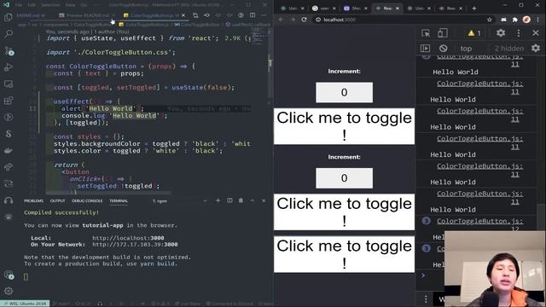Screen dimensions: 546x307
Task: Split the terminal panel
Action: click(229, 200)
